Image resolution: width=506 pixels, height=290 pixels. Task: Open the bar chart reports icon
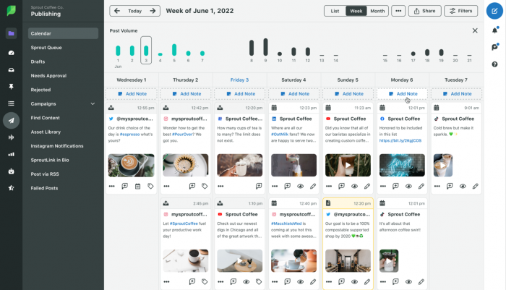coord(12,154)
